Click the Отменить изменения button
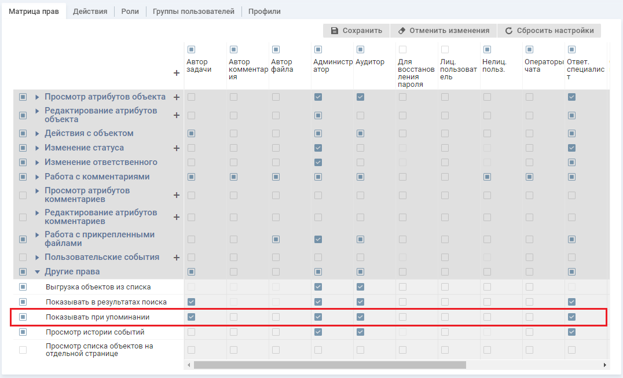 (x=443, y=31)
